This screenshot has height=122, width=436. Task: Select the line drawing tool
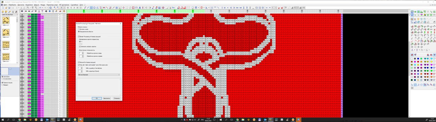pyautogui.click(x=88, y=8)
